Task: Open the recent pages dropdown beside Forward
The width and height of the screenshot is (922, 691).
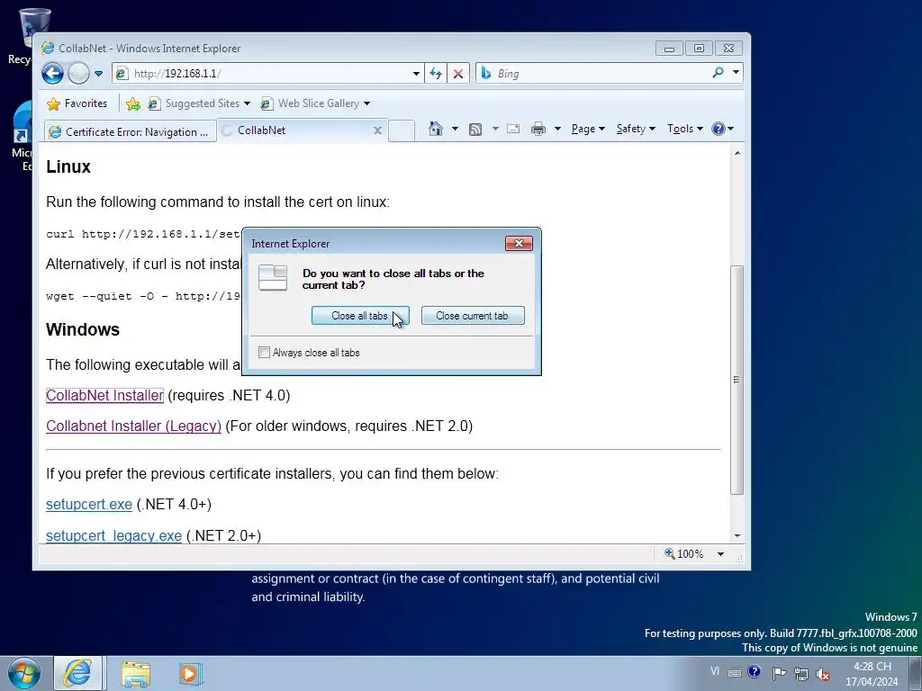Action: pos(98,74)
